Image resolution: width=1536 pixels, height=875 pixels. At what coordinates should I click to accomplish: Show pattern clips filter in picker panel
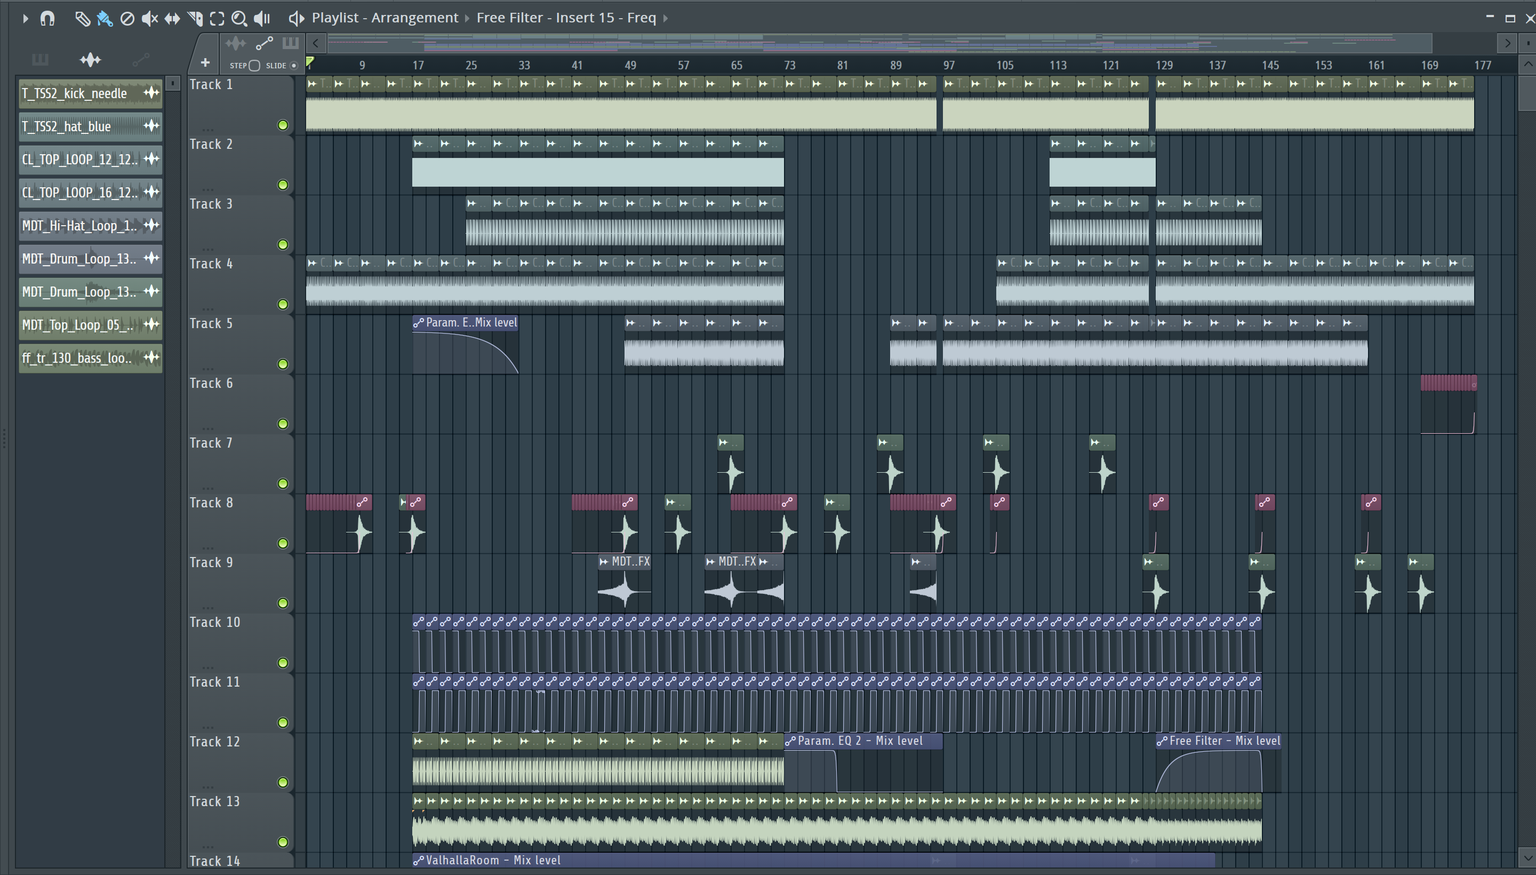click(40, 60)
